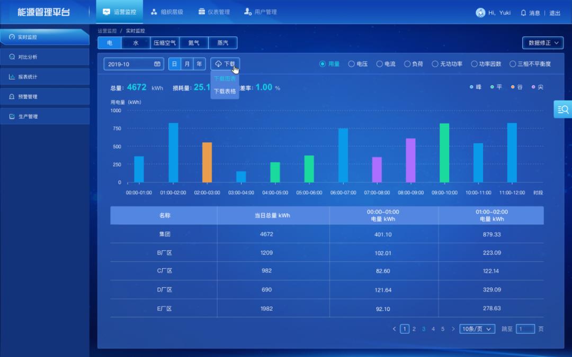Image resolution: width=572 pixels, height=357 pixels.
Task: Click the 运营监控 monitor icon
Action: pos(106,12)
